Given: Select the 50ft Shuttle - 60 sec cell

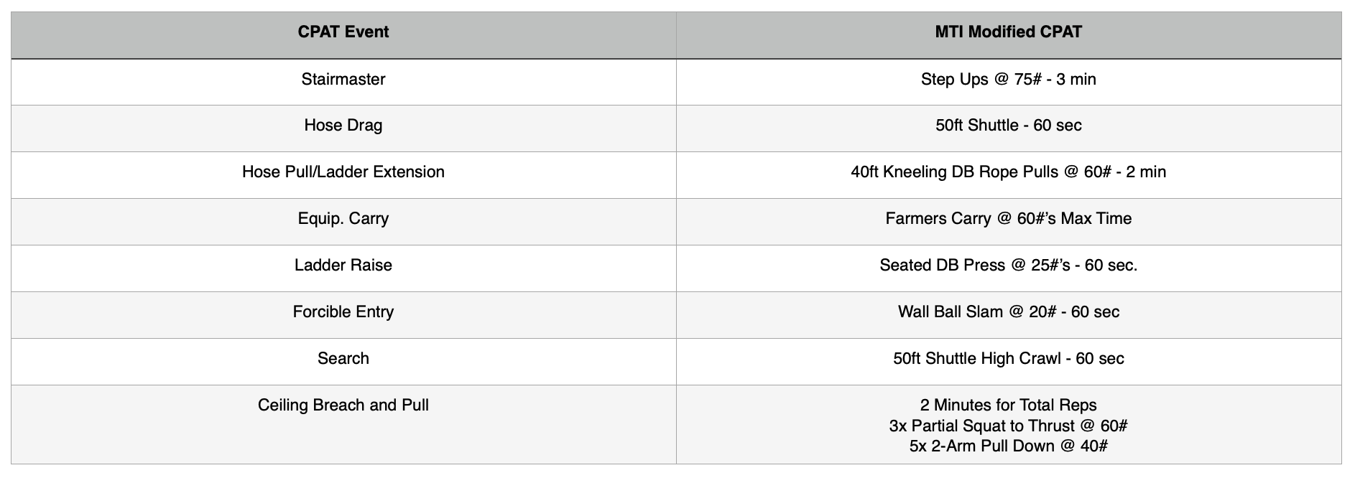Looking at the screenshot, I should tap(1008, 126).
